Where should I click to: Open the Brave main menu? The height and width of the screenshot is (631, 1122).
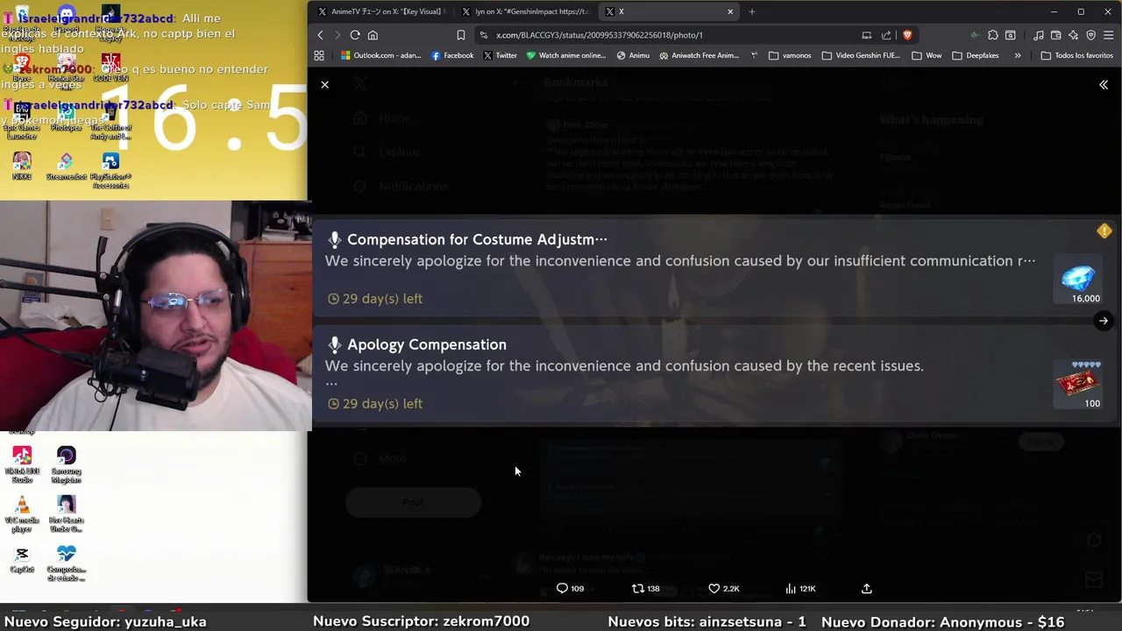coord(1109,35)
